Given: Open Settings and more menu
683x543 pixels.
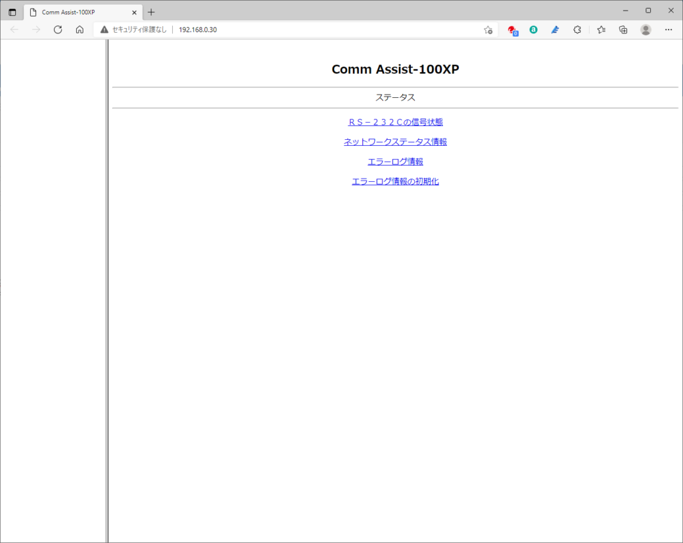Looking at the screenshot, I should pos(668,29).
